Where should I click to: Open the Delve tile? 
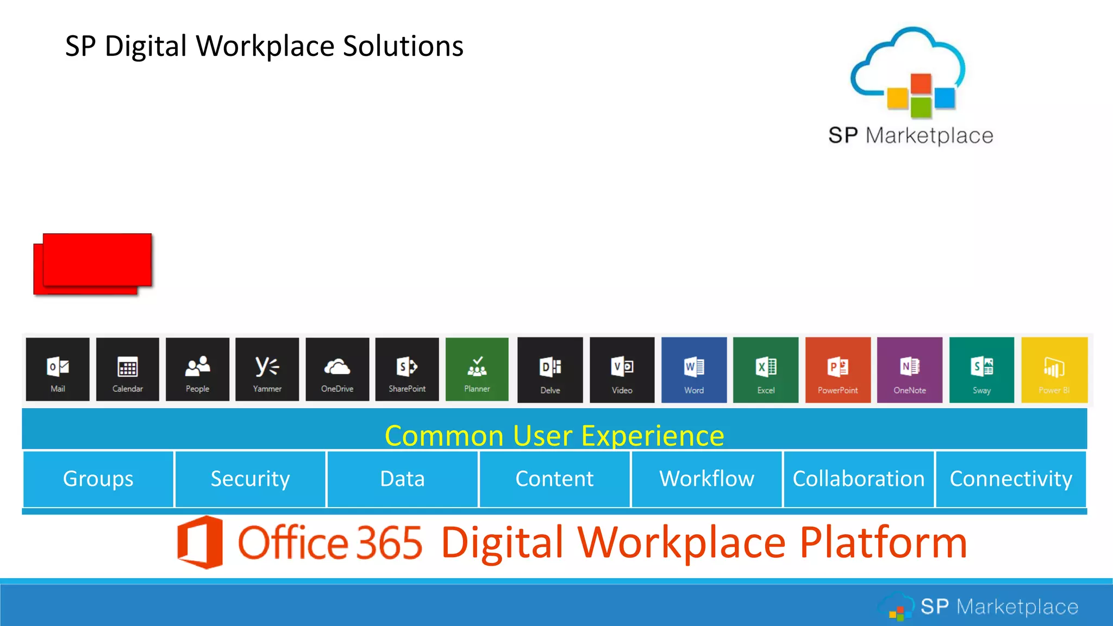(x=550, y=370)
